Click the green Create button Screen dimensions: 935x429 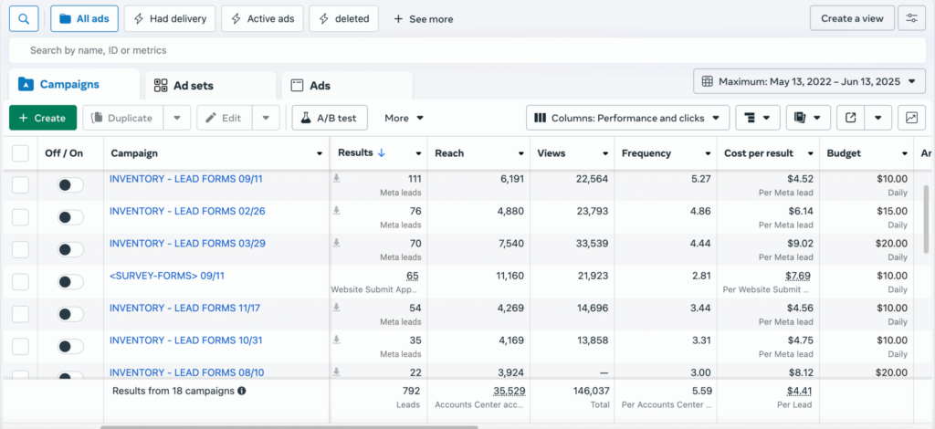(42, 118)
